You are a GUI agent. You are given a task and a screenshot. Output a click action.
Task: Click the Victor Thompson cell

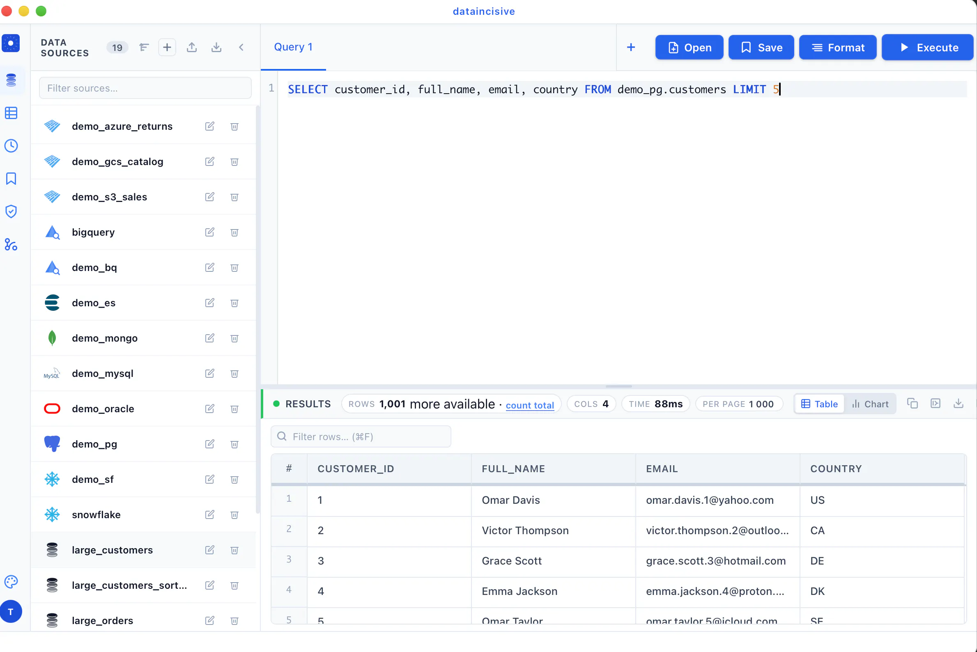point(553,531)
